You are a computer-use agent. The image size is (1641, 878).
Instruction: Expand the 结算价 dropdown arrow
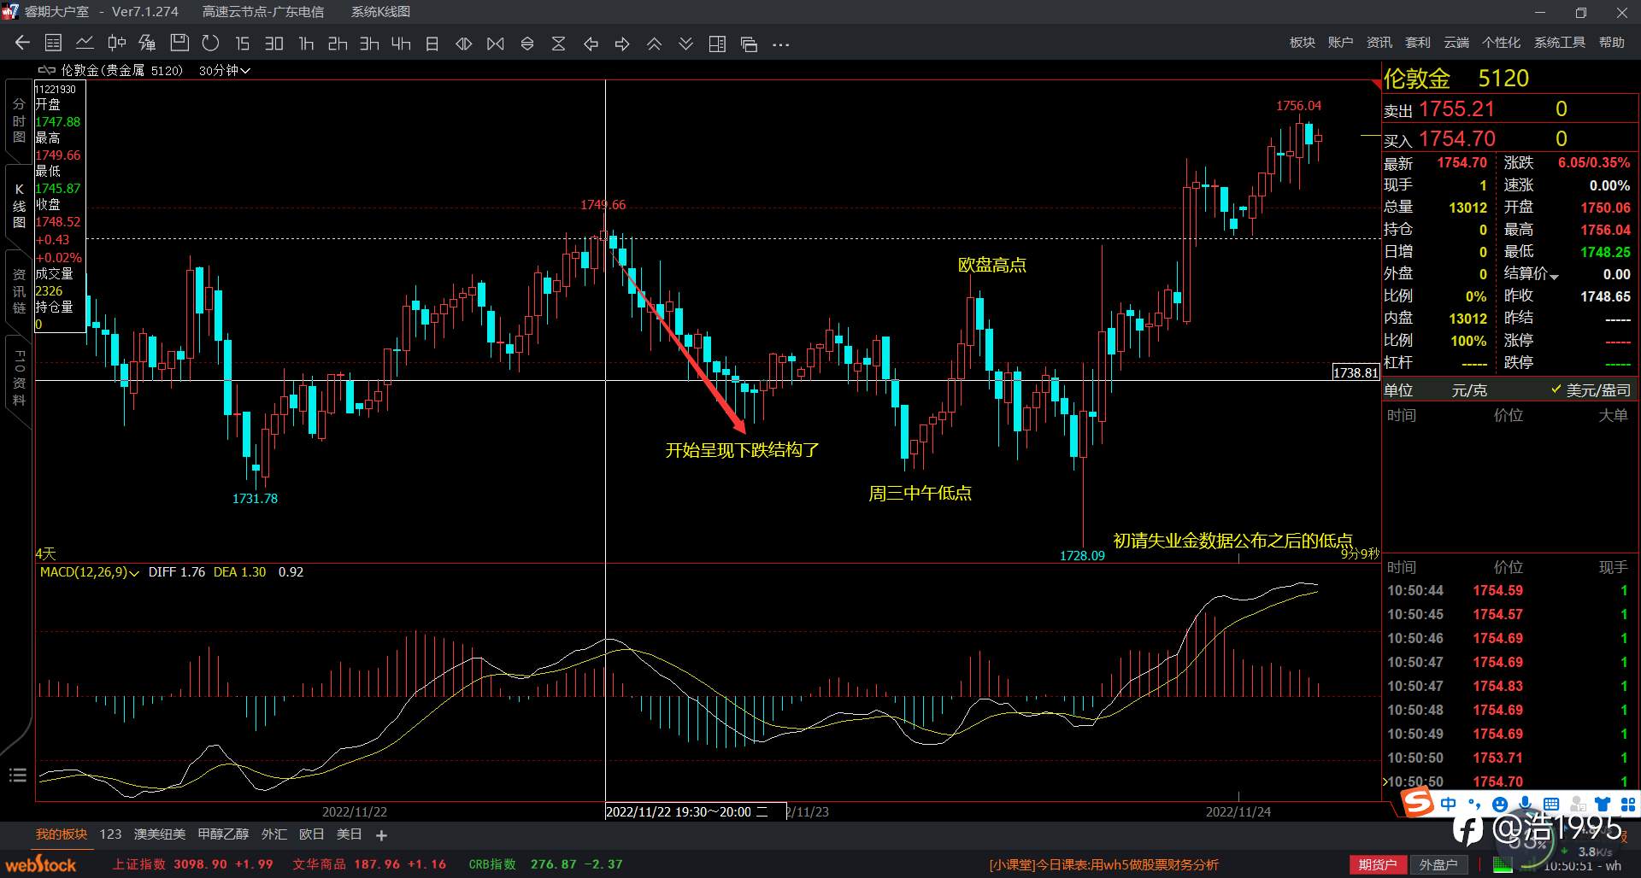[1554, 277]
